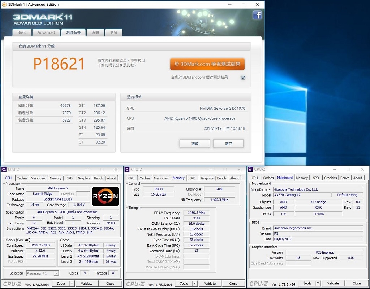Open Memory tab in right CPU-Z window
The width and height of the screenshot is (370, 289).
(302, 178)
